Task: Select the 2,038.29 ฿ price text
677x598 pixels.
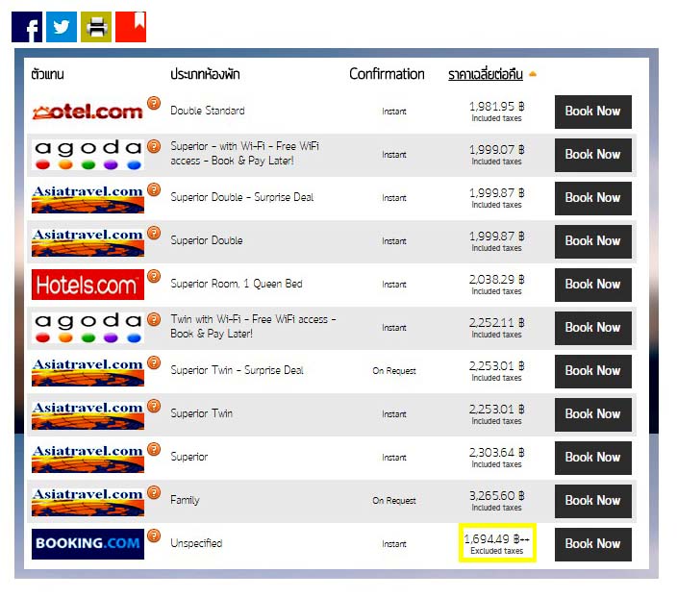Action: pos(496,280)
